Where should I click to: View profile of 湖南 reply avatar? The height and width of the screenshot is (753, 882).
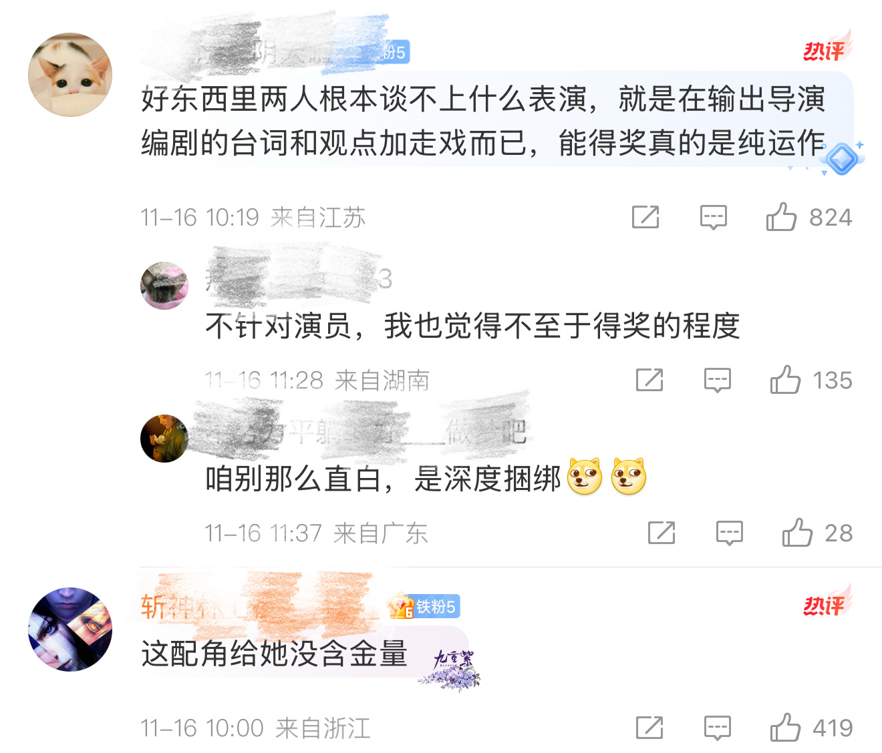coord(164,286)
